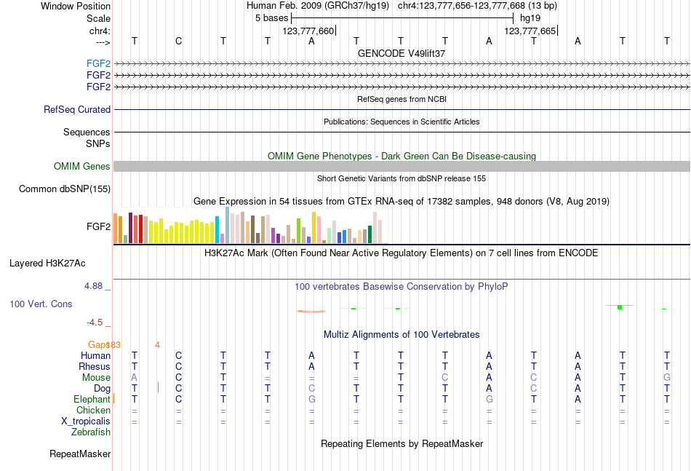Image resolution: width=691 pixels, height=471 pixels.
Task: Click the Layered H3K27Ac track label
Action: [x=47, y=264]
